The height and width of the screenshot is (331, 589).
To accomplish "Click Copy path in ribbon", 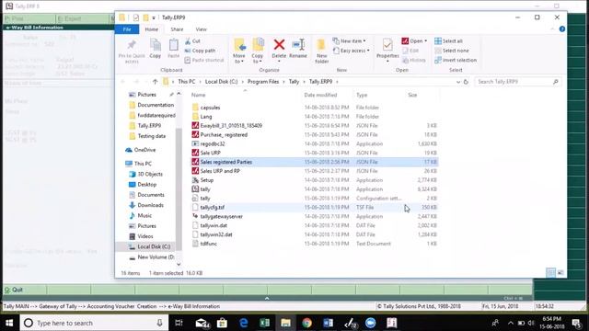I will 200,51.
